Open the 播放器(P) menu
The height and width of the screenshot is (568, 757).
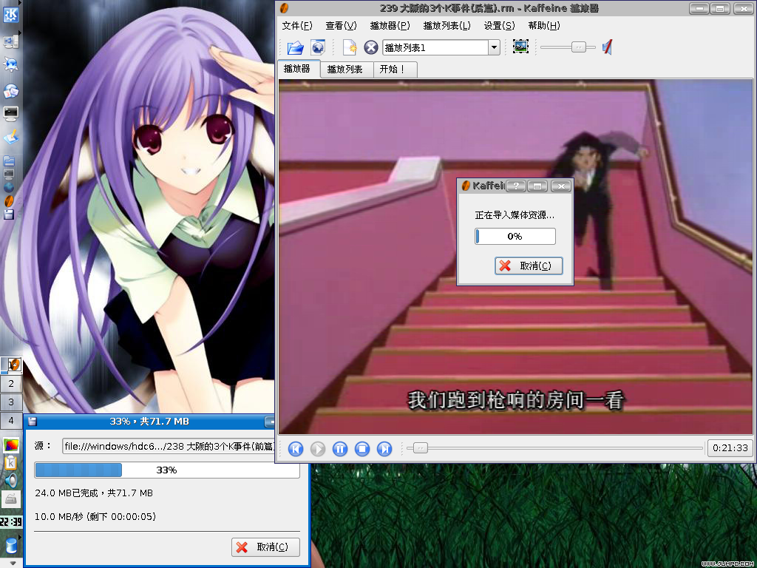coord(390,26)
